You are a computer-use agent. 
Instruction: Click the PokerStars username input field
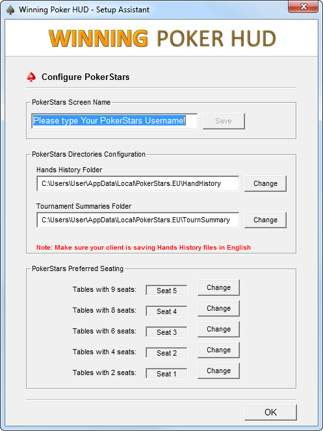click(114, 121)
